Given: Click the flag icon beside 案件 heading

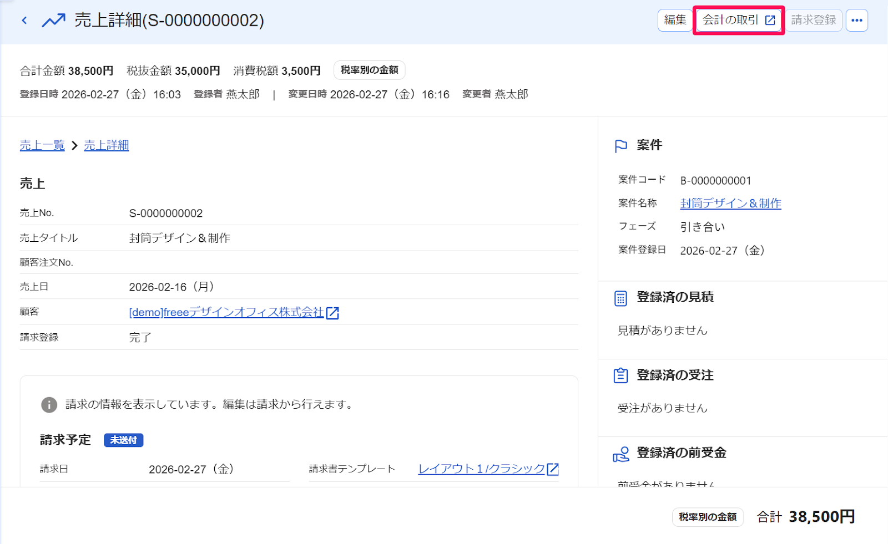Looking at the screenshot, I should point(621,146).
